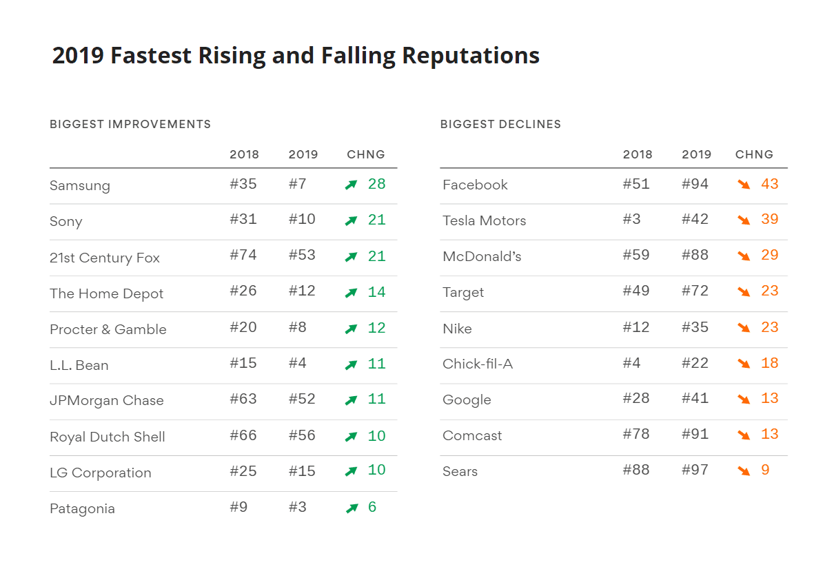
Task: Click the green up arrow beside Samsung
Action: [x=352, y=185]
